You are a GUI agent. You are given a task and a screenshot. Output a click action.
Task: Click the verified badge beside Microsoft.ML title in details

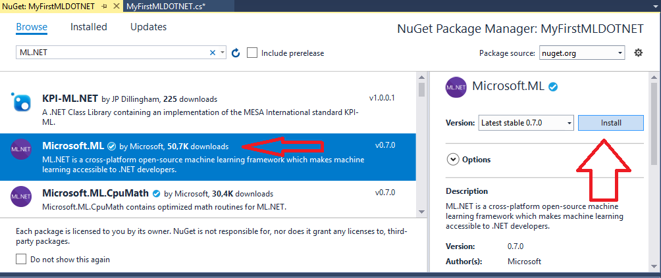pos(552,87)
